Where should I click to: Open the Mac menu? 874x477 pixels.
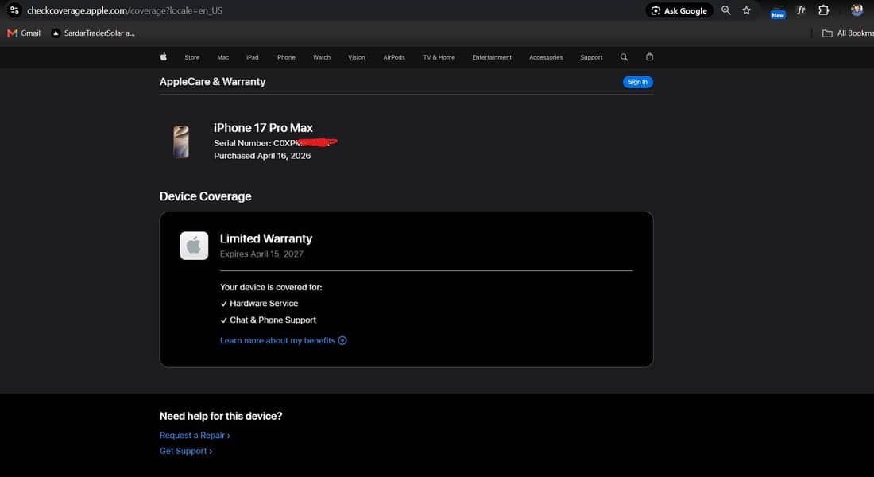pyautogui.click(x=223, y=57)
